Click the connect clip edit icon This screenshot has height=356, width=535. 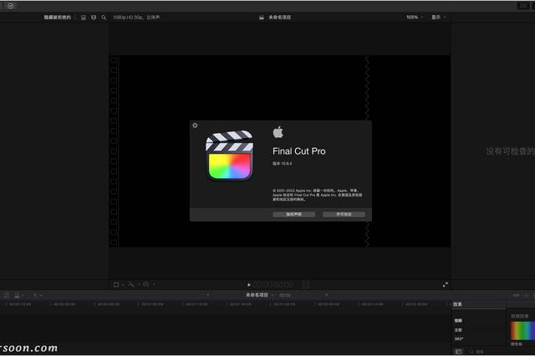[17, 295]
